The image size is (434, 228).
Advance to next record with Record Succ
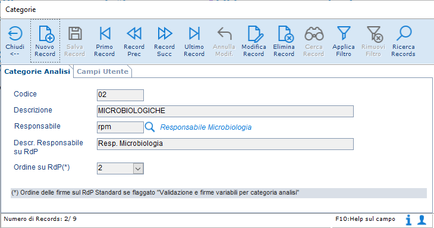[x=165, y=42]
